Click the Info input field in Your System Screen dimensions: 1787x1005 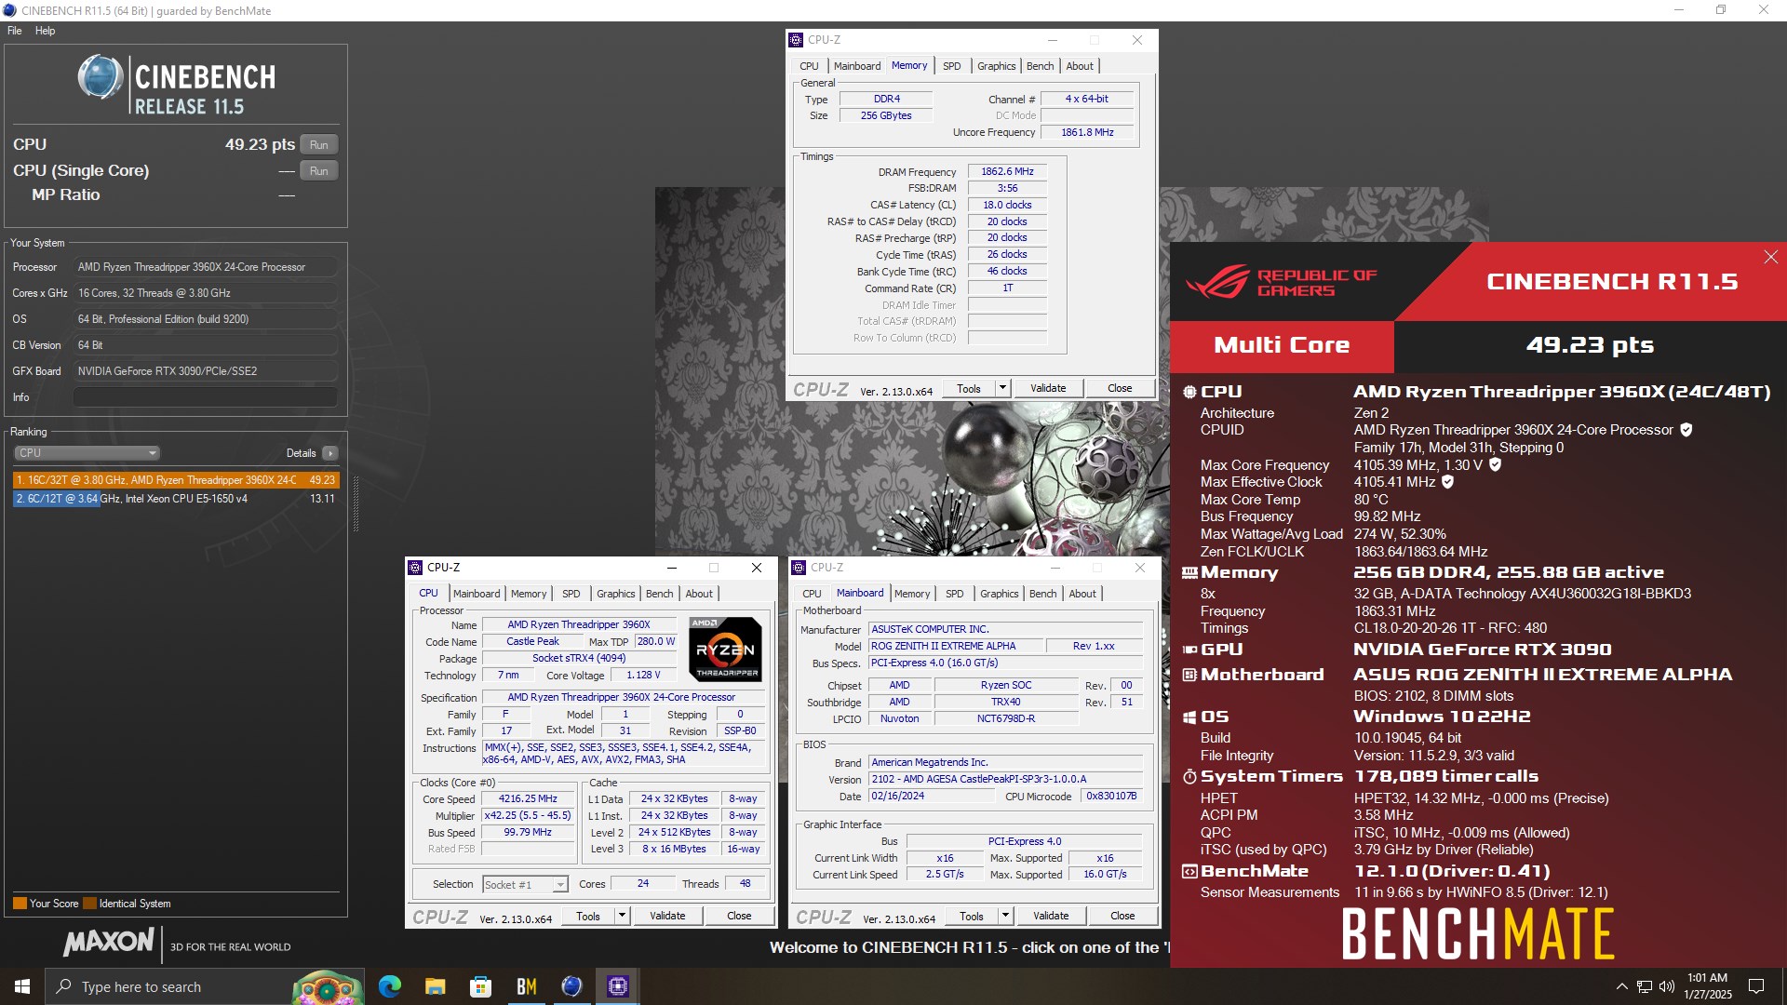(206, 397)
